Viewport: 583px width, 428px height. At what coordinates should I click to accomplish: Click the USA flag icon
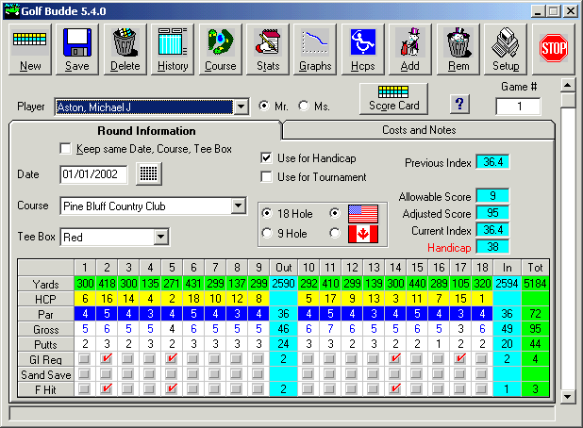coord(363,214)
